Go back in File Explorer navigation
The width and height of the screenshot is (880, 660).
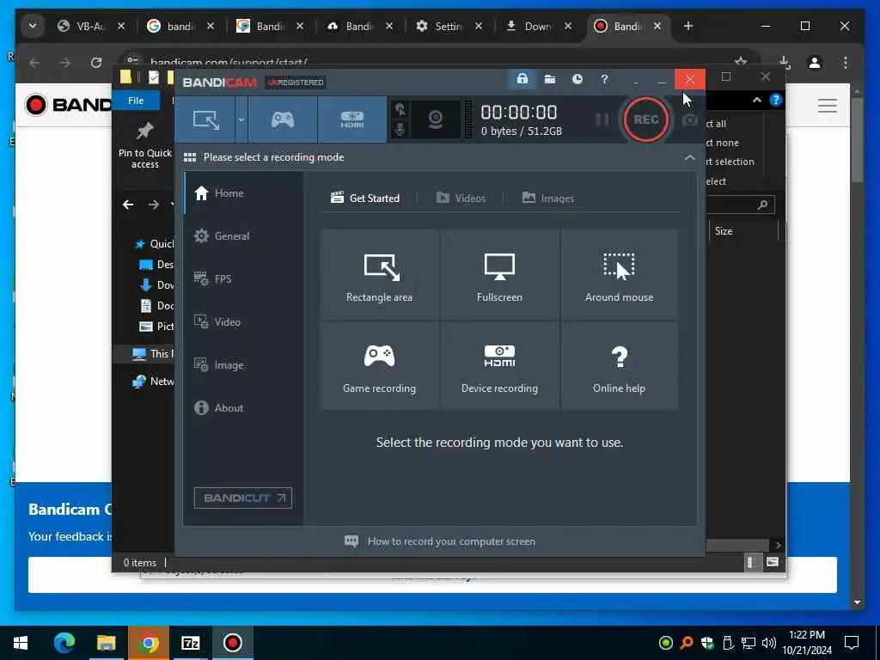tap(128, 205)
